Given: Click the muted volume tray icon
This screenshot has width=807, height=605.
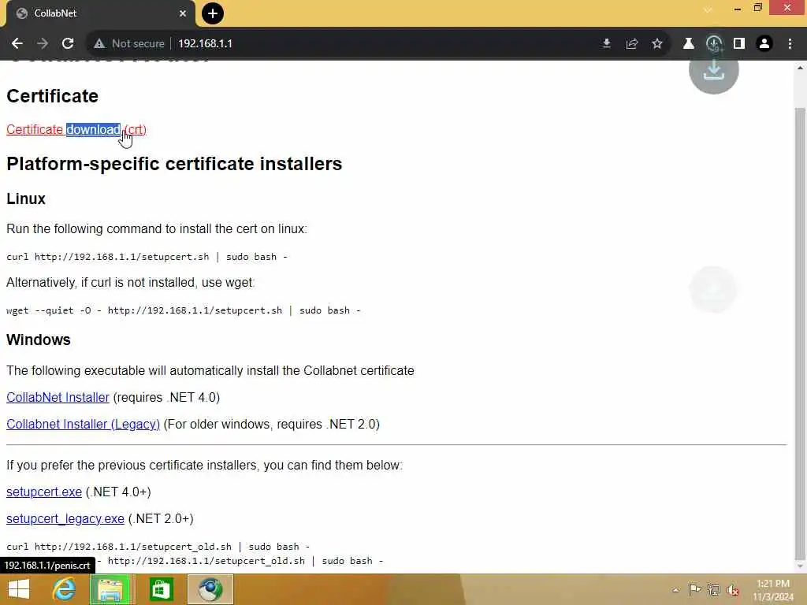Looking at the screenshot, I should pos(734,590).
